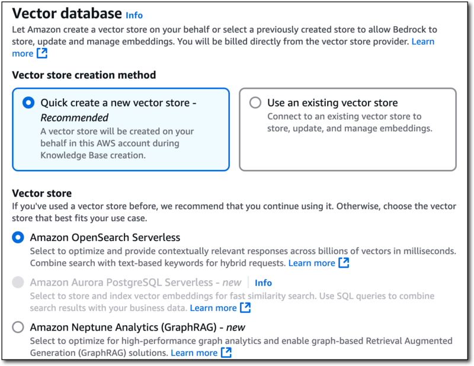Select the Use an existing vector store option
This screenshot has width=474, height=366.
click(x=255, y=102)
